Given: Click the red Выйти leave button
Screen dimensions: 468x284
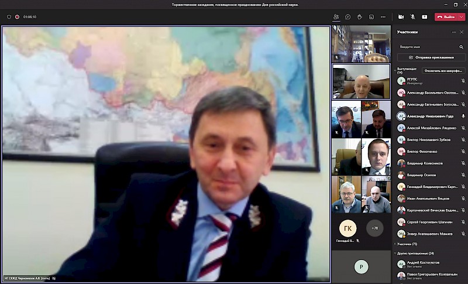Looking at the screenshot, I should (x=446, y=17).
